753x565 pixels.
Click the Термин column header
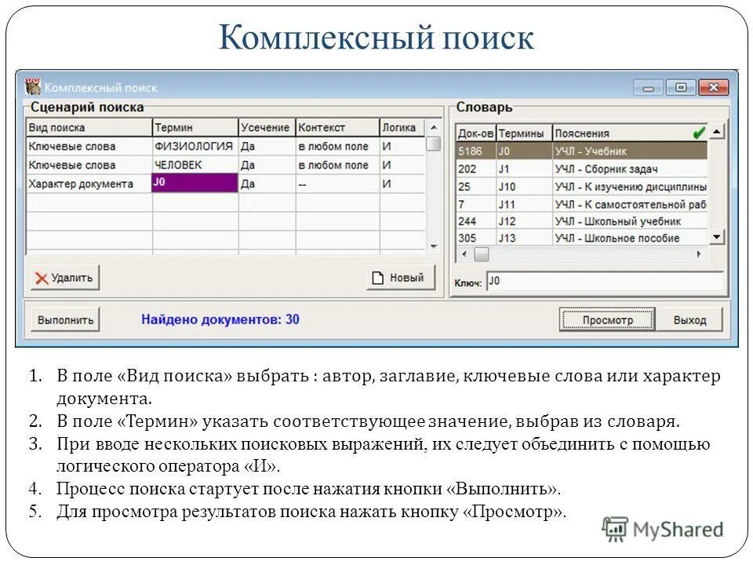[x=195, y=128]
